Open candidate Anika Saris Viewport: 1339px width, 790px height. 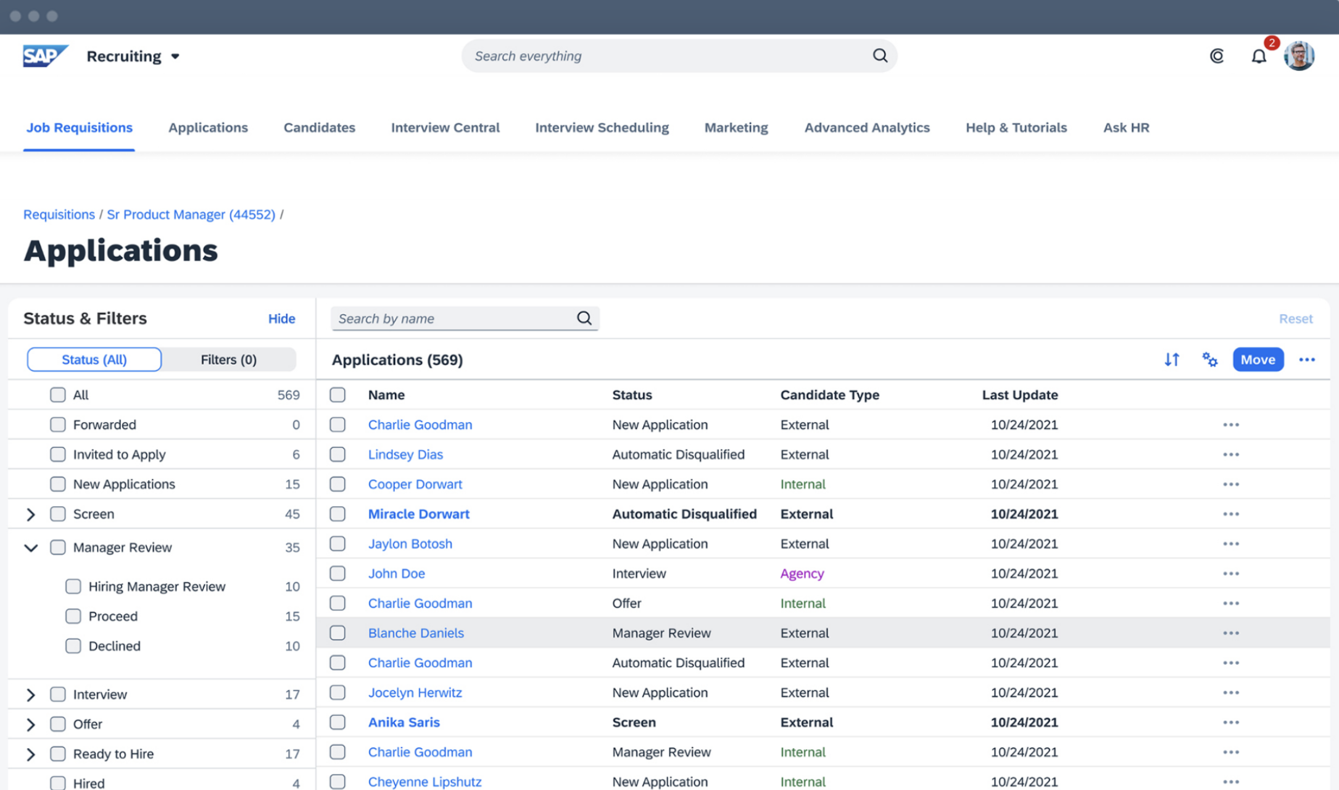pos(404,722)
